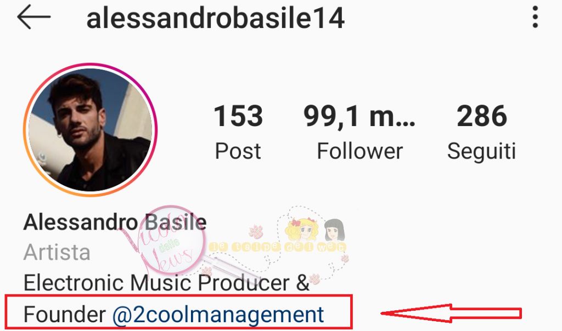The width and height of the screenshot is (562, 331).
Task: Click the Electronic Music Producer bio line
Action: 166,283
